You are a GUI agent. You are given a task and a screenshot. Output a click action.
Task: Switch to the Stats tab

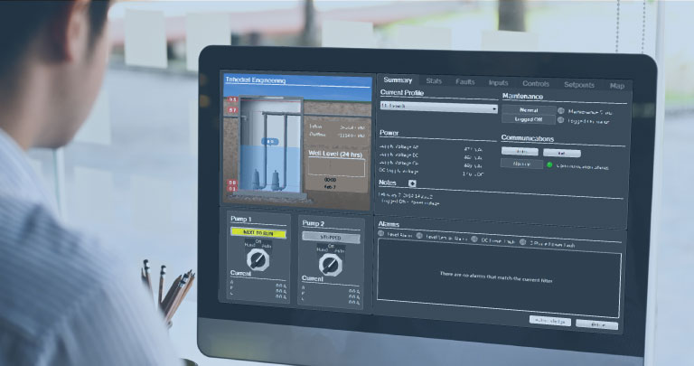[434, 82]
